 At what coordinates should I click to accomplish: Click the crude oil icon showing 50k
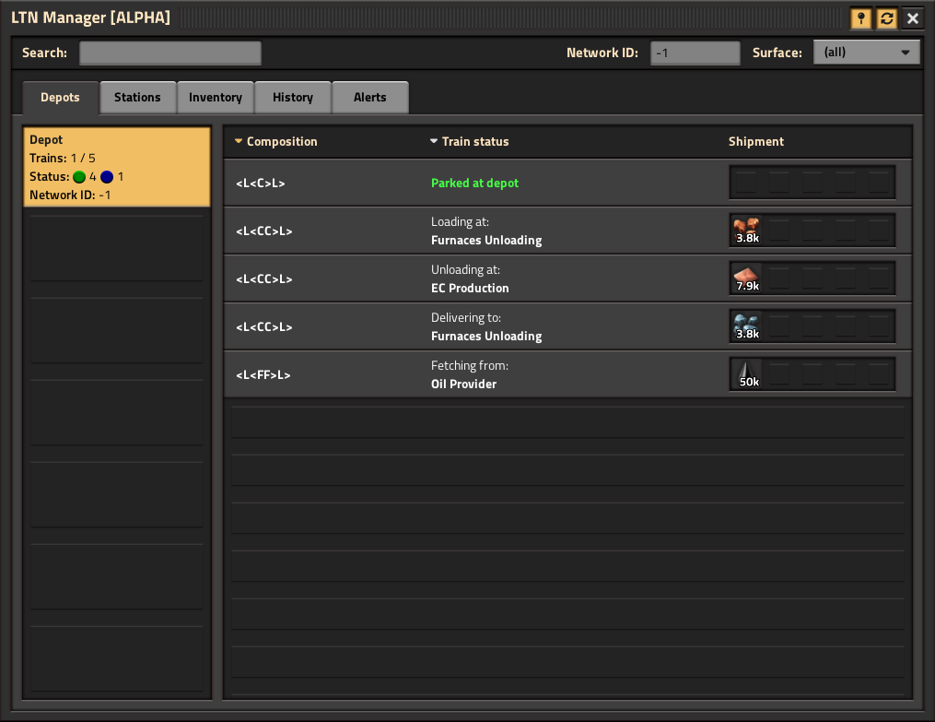[744, 373]
